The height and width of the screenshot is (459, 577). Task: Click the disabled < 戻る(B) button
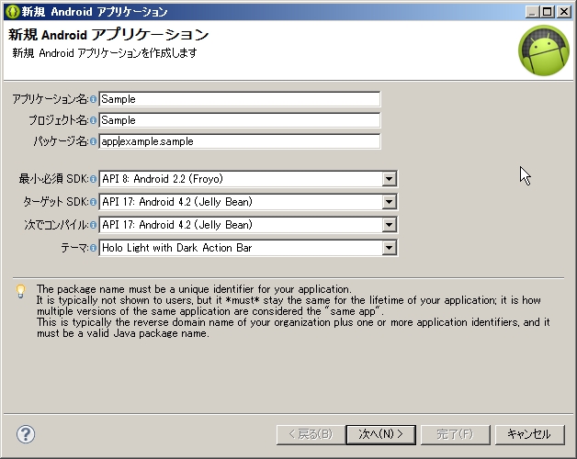(x=311, y=435)
